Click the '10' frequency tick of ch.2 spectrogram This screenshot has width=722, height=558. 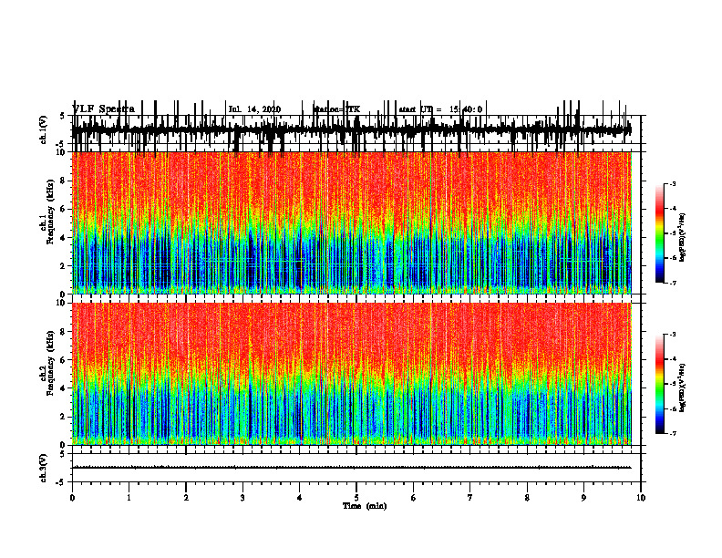coord(62,303)
